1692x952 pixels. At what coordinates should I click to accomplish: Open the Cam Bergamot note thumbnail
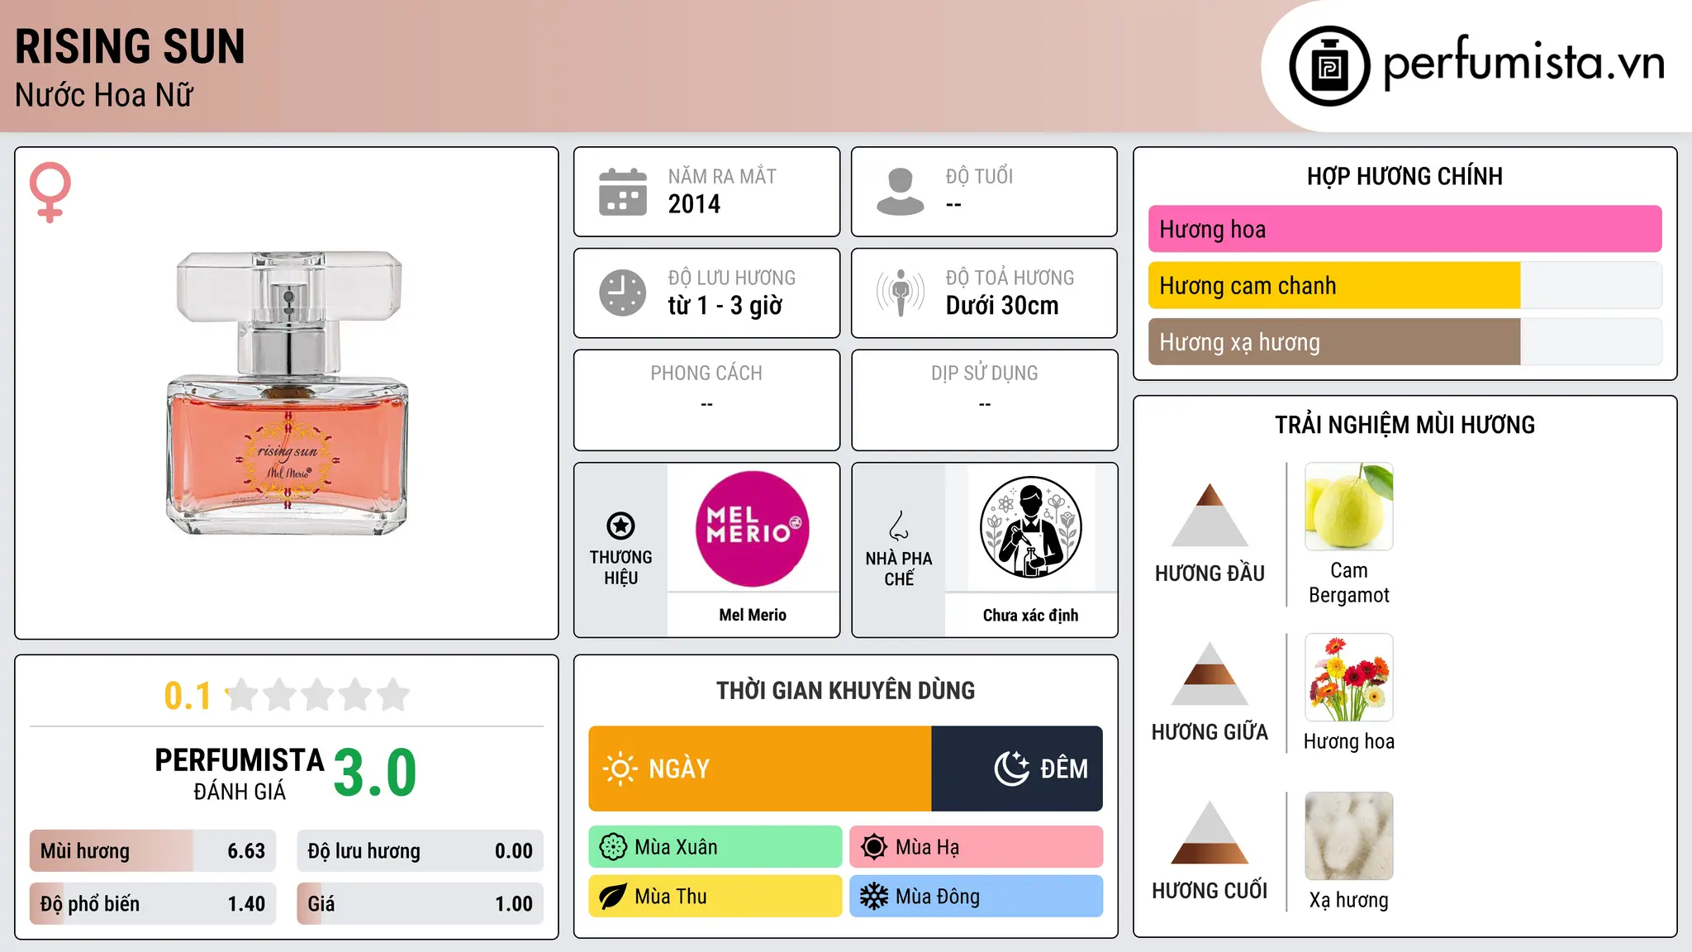1349,507
